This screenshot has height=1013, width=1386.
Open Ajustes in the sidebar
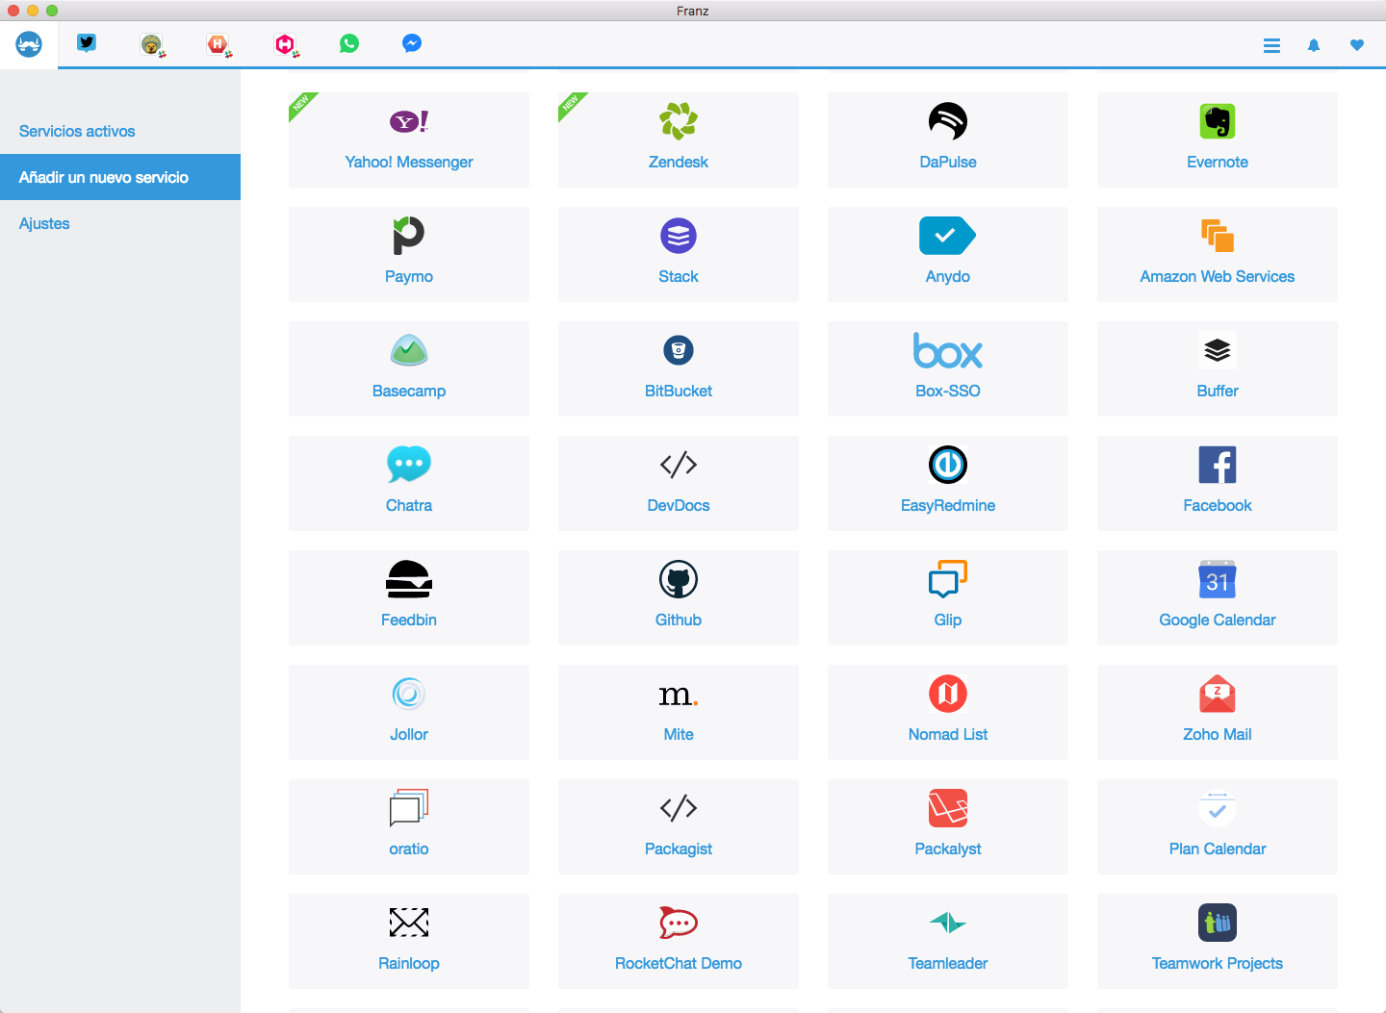(x=44, y=223)
